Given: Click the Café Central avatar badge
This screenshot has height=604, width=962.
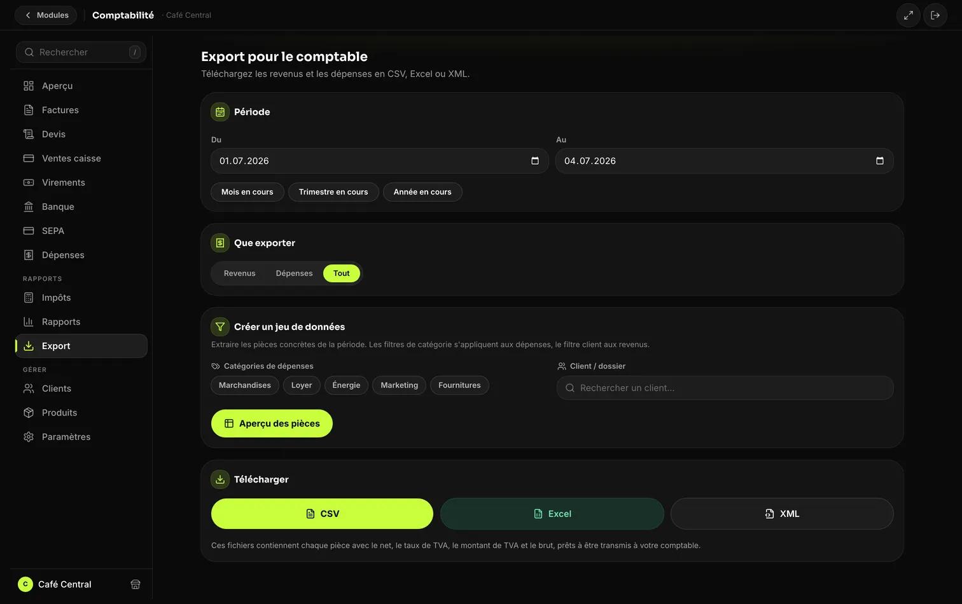Looking at the screenshot, I should tap(25, 584).
